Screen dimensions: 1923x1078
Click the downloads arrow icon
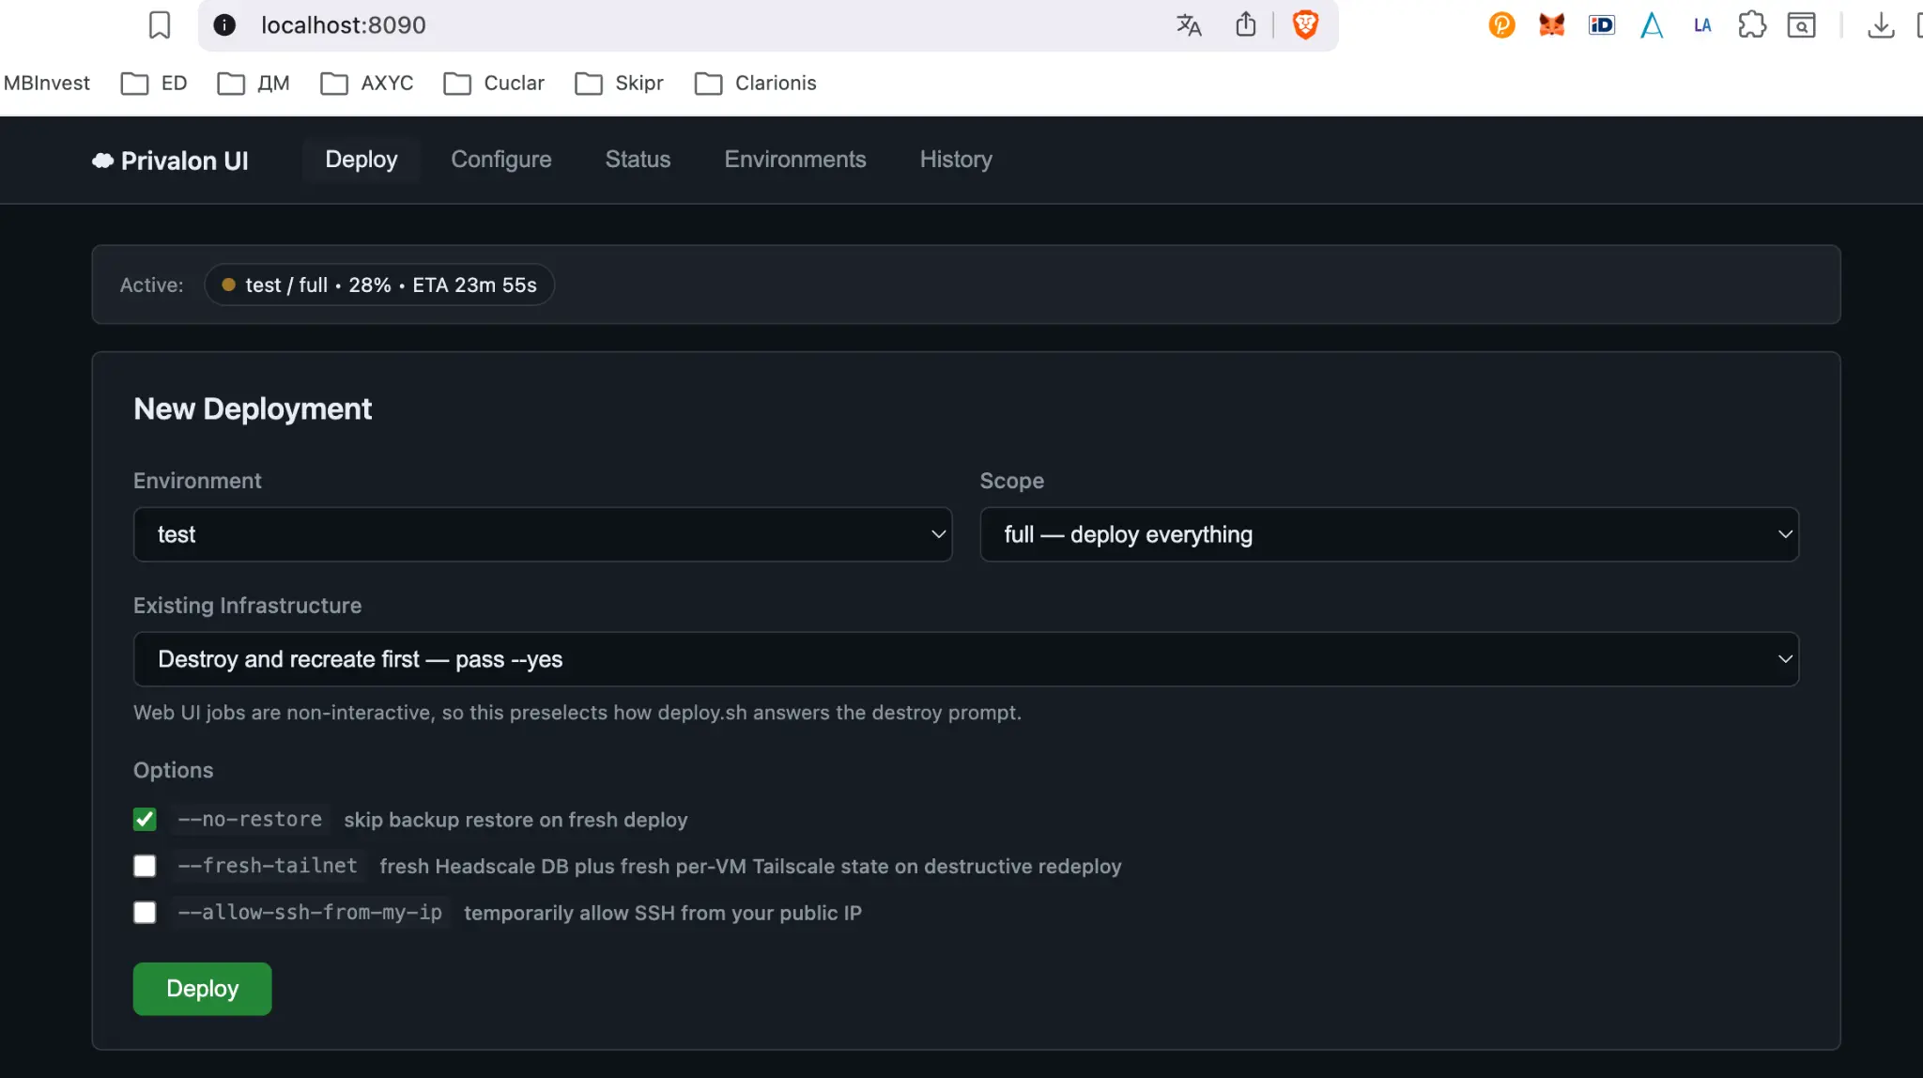point(1880,25)
